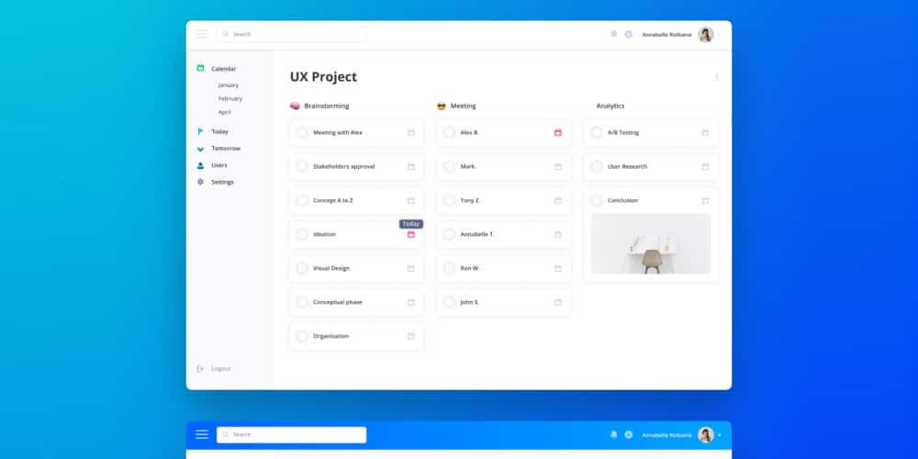Open user dropdown arrow in blue header window
Viewport: 918px width, 459px height.
(720, 435)
